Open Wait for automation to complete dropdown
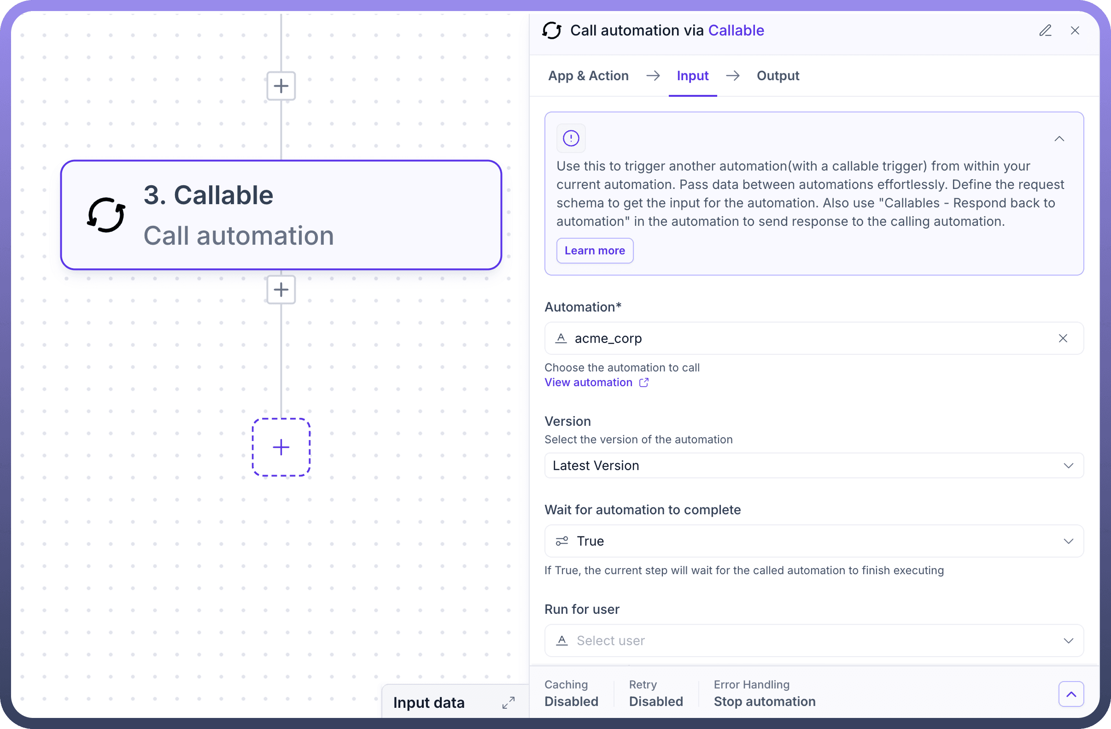This screenshot has width=1111, height=729. click(x=813, y=541)
